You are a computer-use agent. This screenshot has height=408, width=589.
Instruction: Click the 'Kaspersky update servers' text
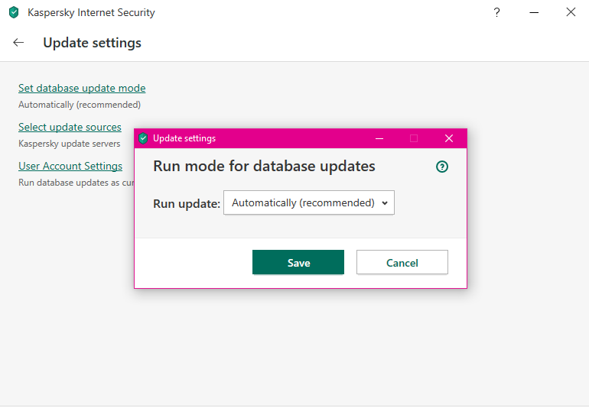coord(69,144)
